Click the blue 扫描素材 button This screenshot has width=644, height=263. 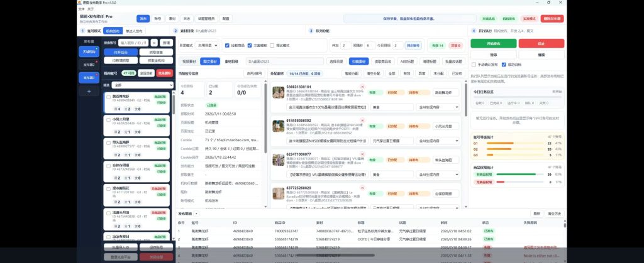(358, 61)
